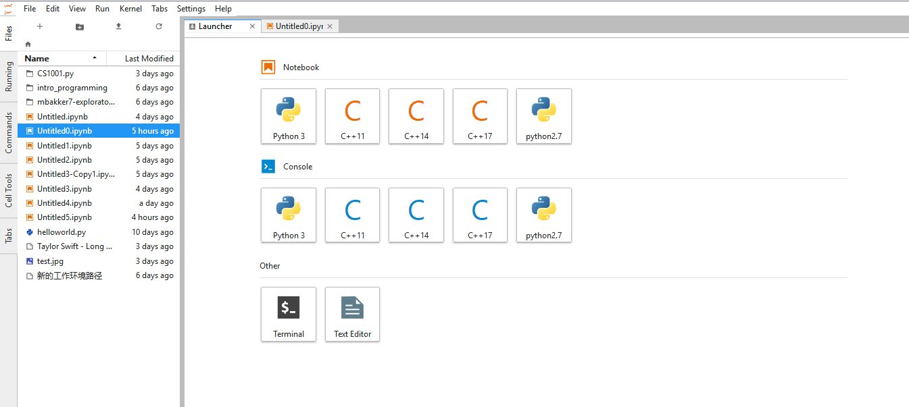The width and height of the screenshot is (909, 407).
Task: Show the Running sidebar panel
Action: 9,77
